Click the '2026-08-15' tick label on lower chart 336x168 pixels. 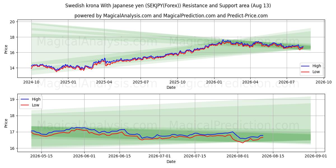(273, 157)
